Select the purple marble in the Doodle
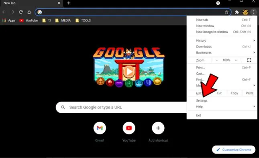259x158 pixels. pyautogui.click(x=119, y=83)
